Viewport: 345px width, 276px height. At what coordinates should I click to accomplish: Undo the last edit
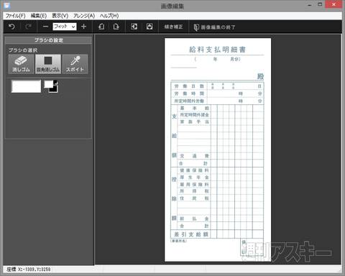[x=11, y=27]
